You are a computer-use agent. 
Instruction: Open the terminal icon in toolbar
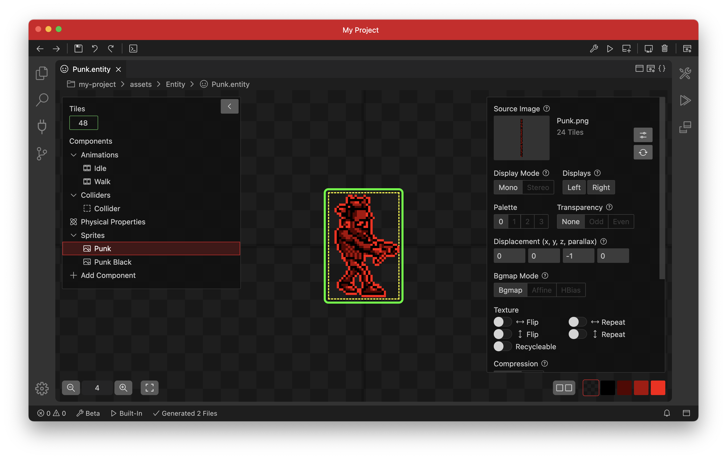point(133,49)
